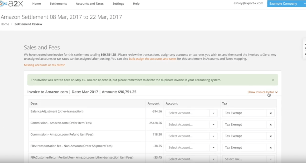Open account dropdown arrow for FBA transportation fee
Viewport: 306px width, 163px height.
(x=214, y=148)
